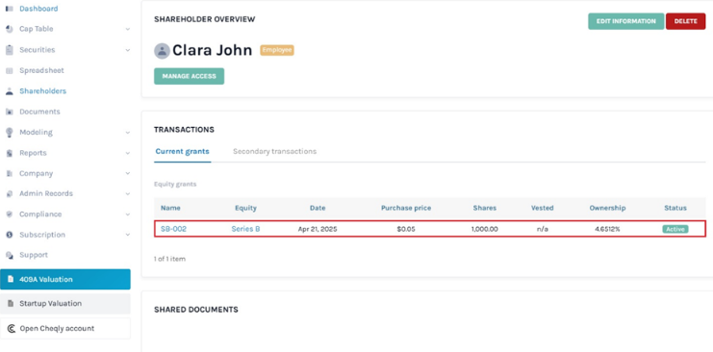Click the Dashboard sidebar icon
The width and height of the screenshot is (713, 352).
pos(10,9)
